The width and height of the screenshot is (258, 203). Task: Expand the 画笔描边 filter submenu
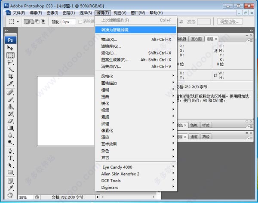[136, 83]
